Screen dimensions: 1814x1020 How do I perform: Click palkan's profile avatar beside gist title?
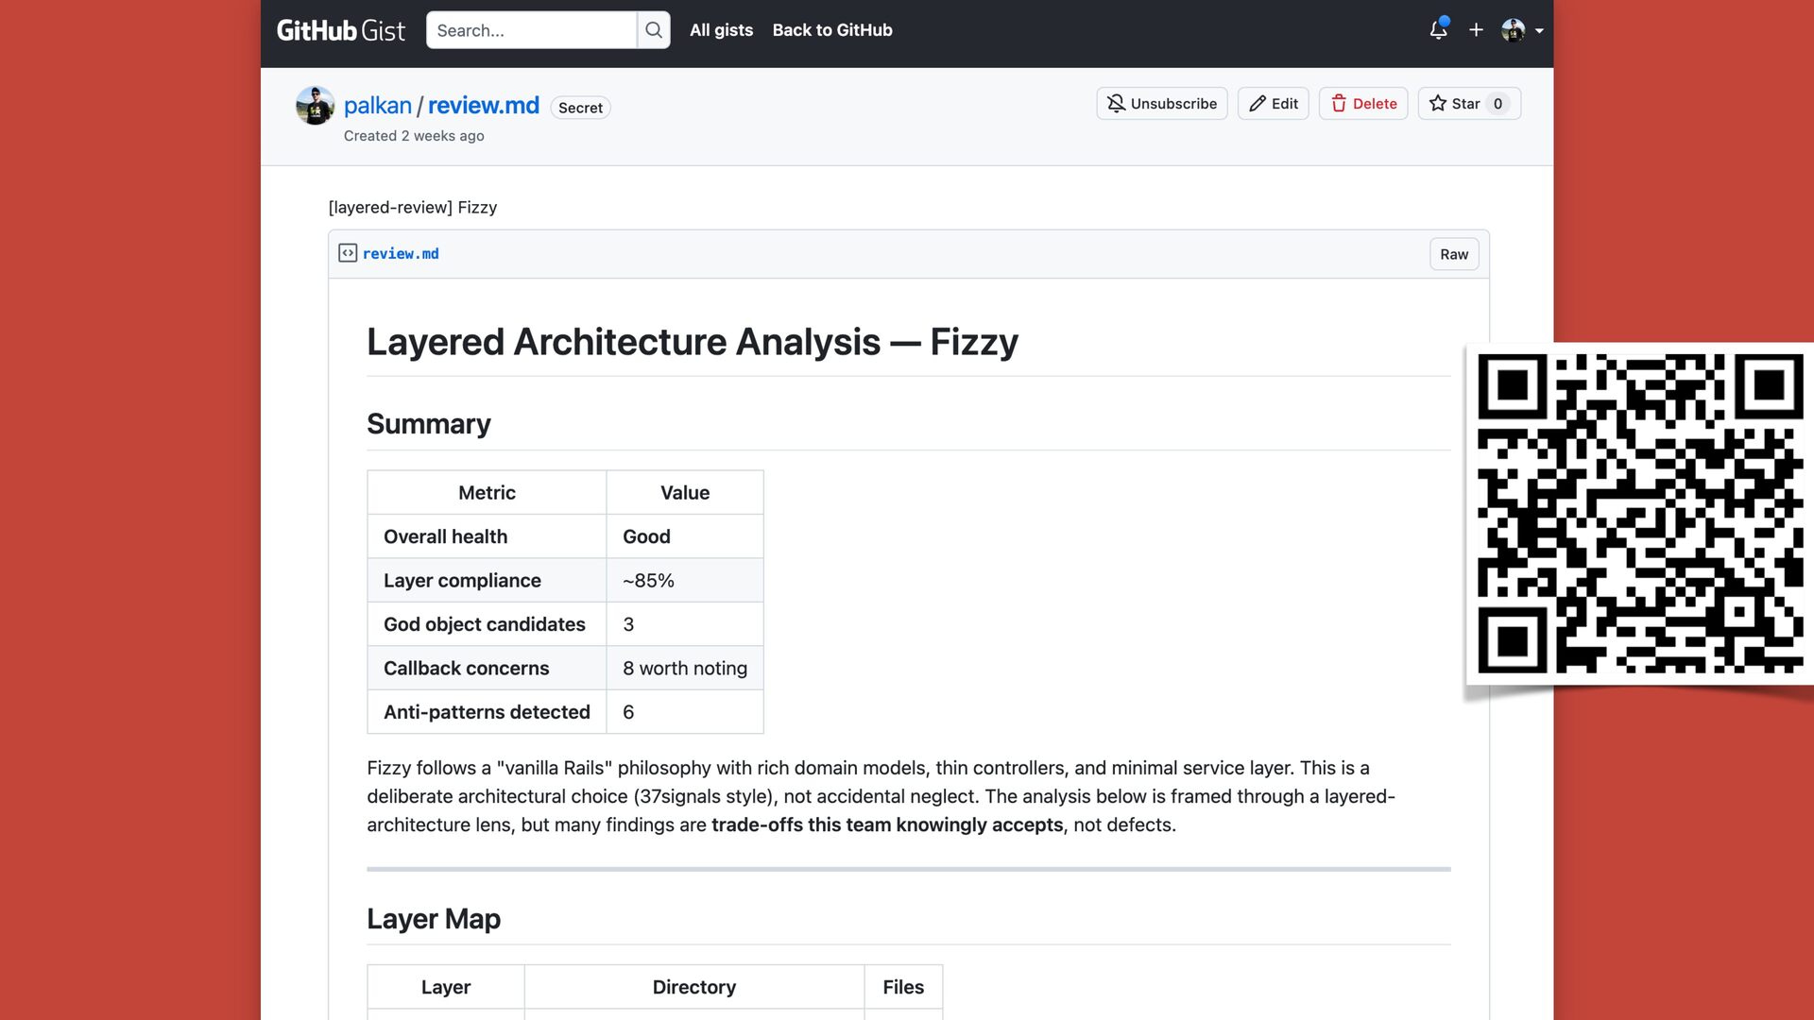[315, 106]
